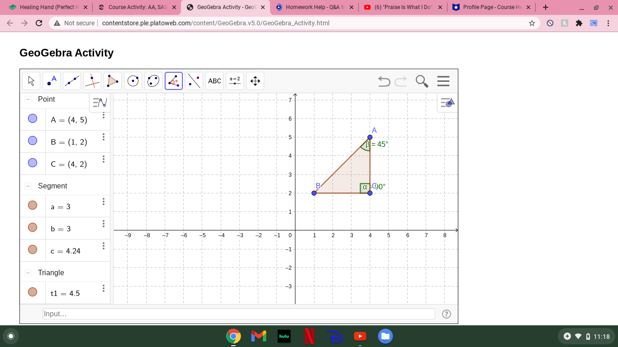Open the Graphics view style bar
Image resolution: width=618 pixels, height=347 pixels.
tap(447, 103)
